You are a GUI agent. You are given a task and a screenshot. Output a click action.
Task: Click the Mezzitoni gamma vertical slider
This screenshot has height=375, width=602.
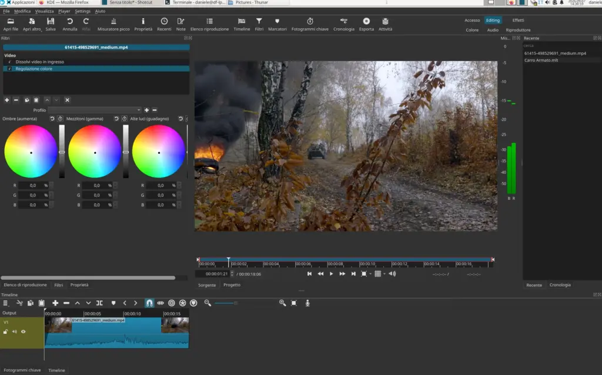pyautogui.click(x=126, y=152)
